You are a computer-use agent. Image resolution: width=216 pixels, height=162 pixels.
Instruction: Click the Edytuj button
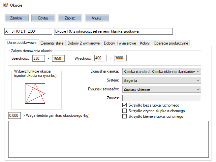point(43,18)
